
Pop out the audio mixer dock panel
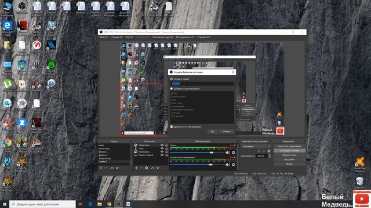coord(237,141)
